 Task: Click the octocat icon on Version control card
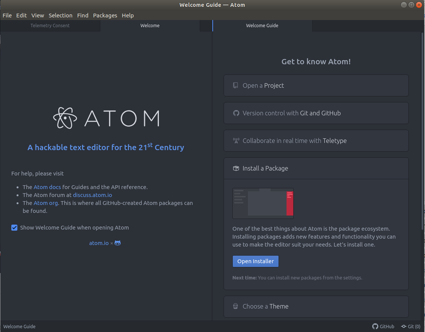click(x=236, y=113)
